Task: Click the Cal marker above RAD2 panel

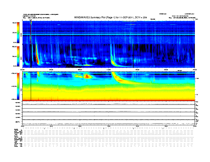Action: [30, 20]
